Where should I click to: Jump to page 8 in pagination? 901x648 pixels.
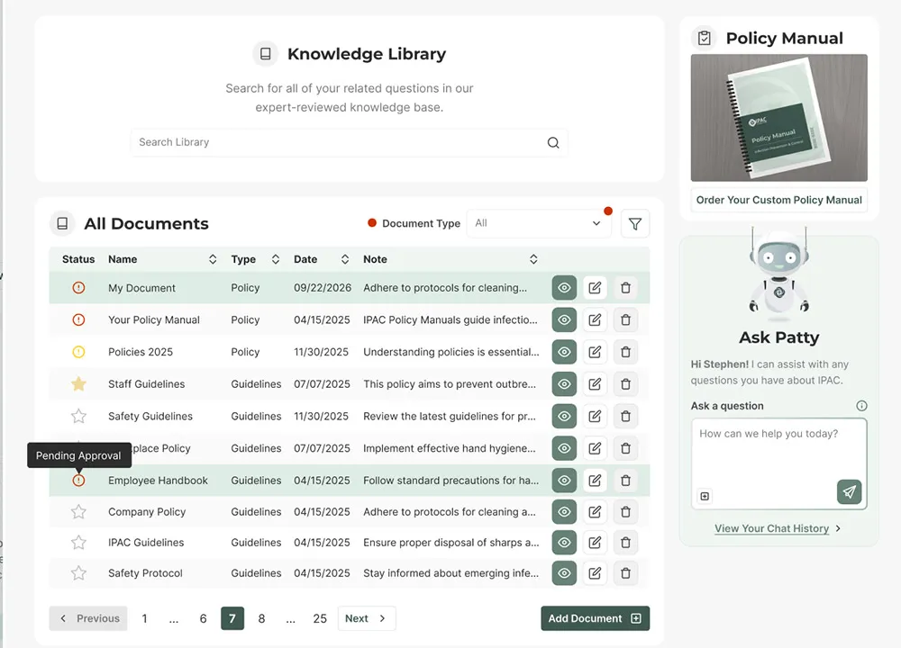click(261, 618)
